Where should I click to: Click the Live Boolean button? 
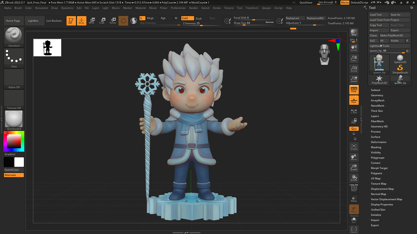coord(54,21)
